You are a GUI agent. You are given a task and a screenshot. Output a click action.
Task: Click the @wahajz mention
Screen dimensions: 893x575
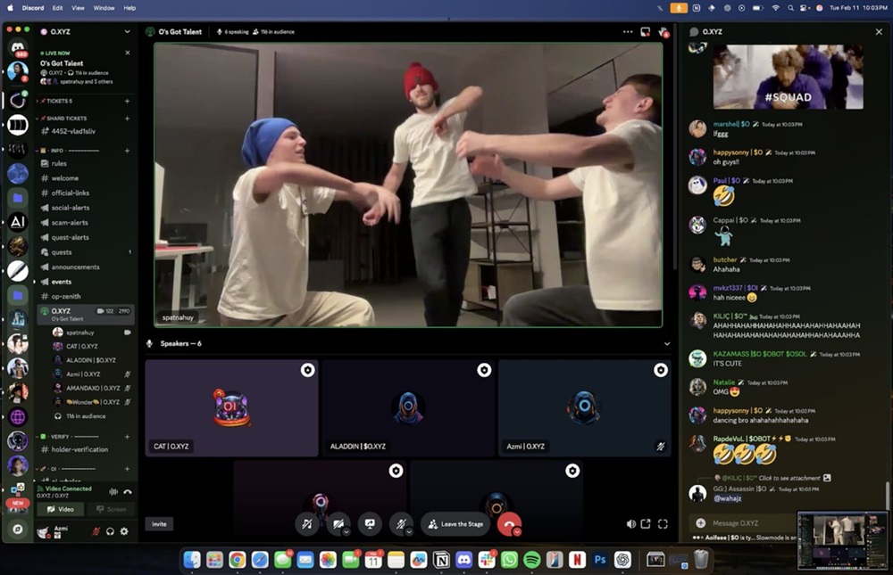tap(727, 498)
